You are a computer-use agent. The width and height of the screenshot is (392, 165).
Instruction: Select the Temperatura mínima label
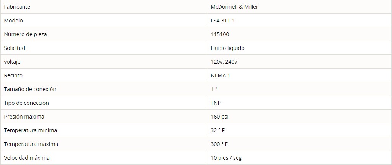(31, 130)
